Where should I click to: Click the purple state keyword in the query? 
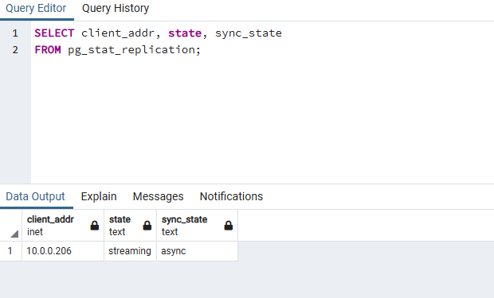185,33
